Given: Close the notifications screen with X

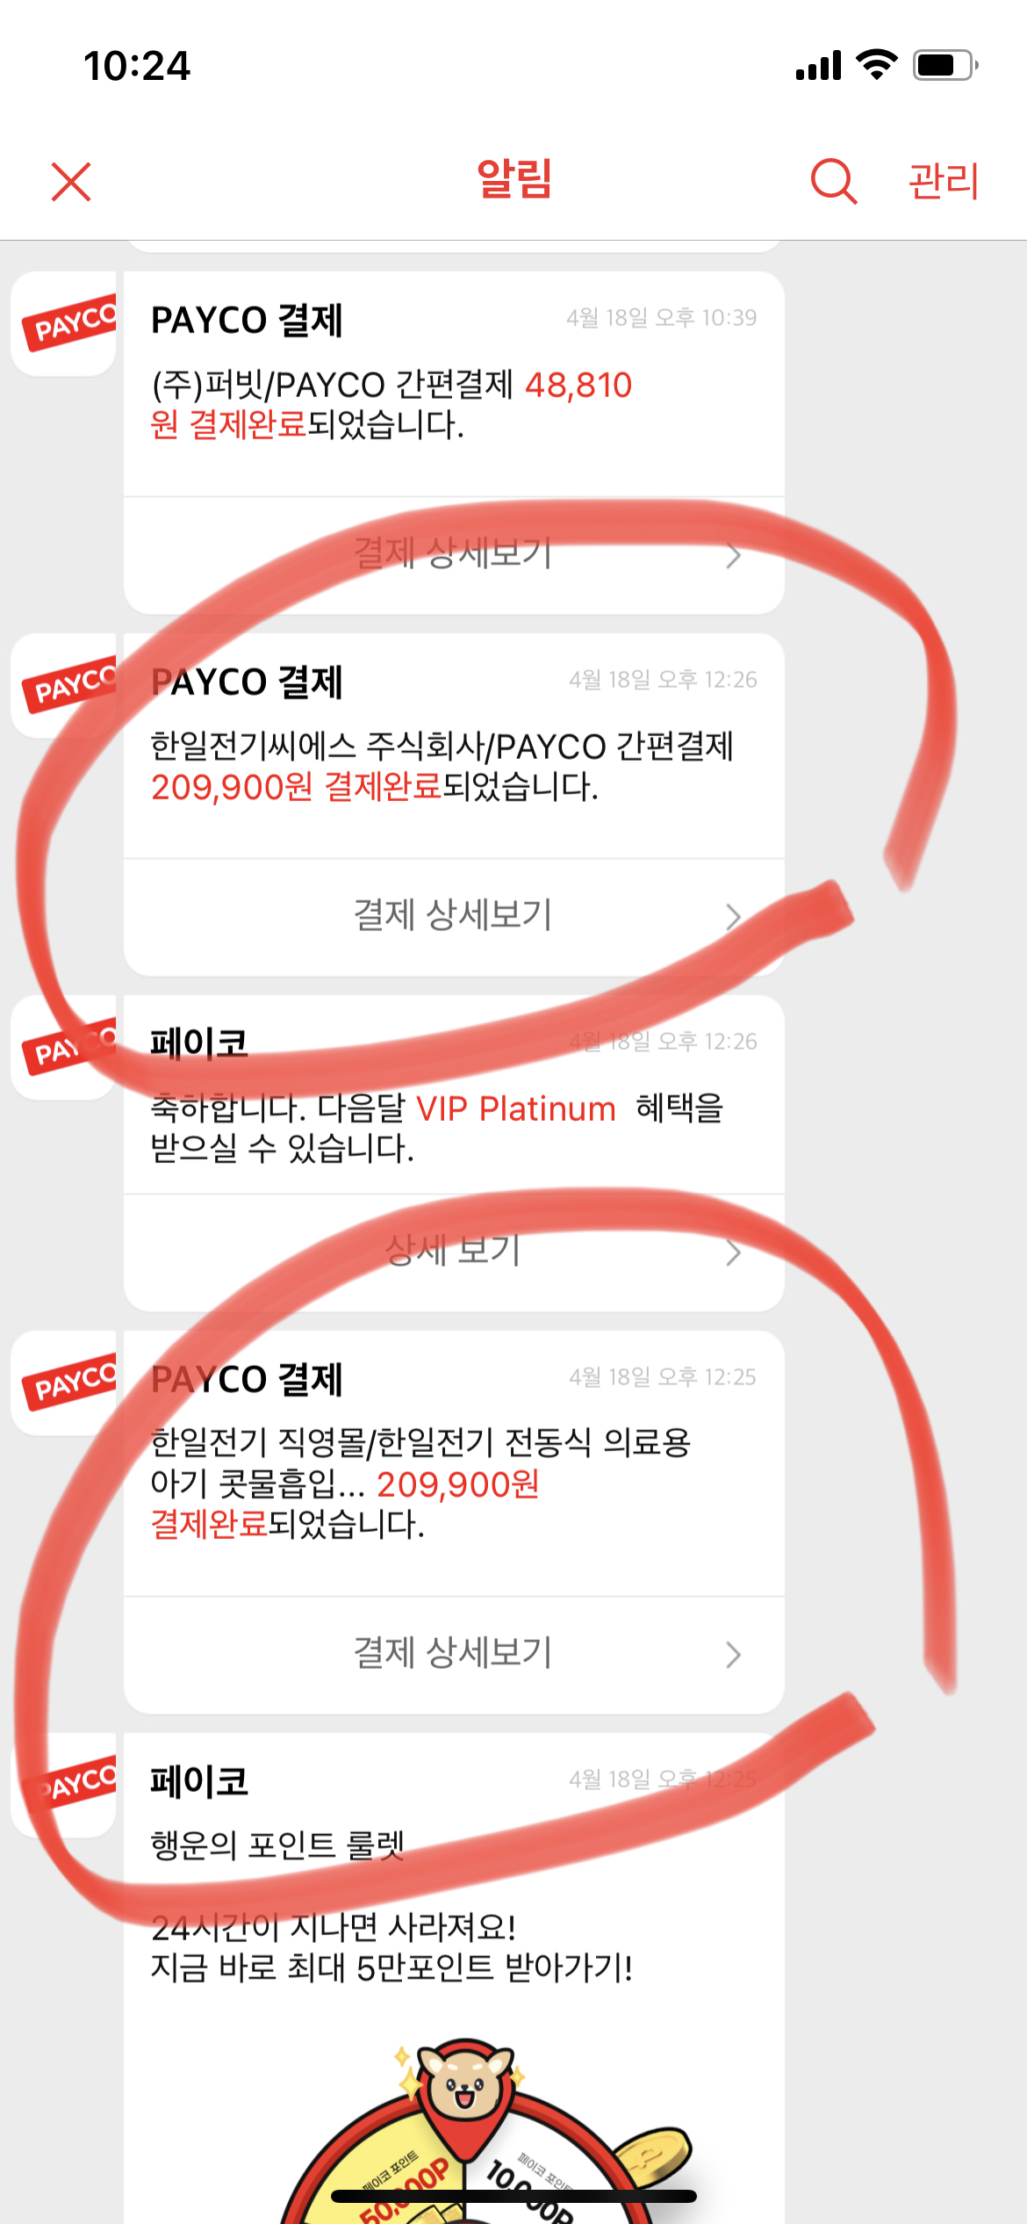Looking at the screenshot, I should click(71, 182).
